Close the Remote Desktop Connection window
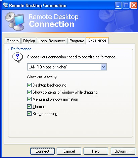 [134, 5]
